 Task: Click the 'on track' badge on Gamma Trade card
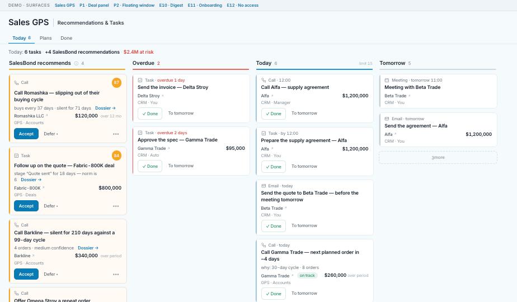point(307,275)
